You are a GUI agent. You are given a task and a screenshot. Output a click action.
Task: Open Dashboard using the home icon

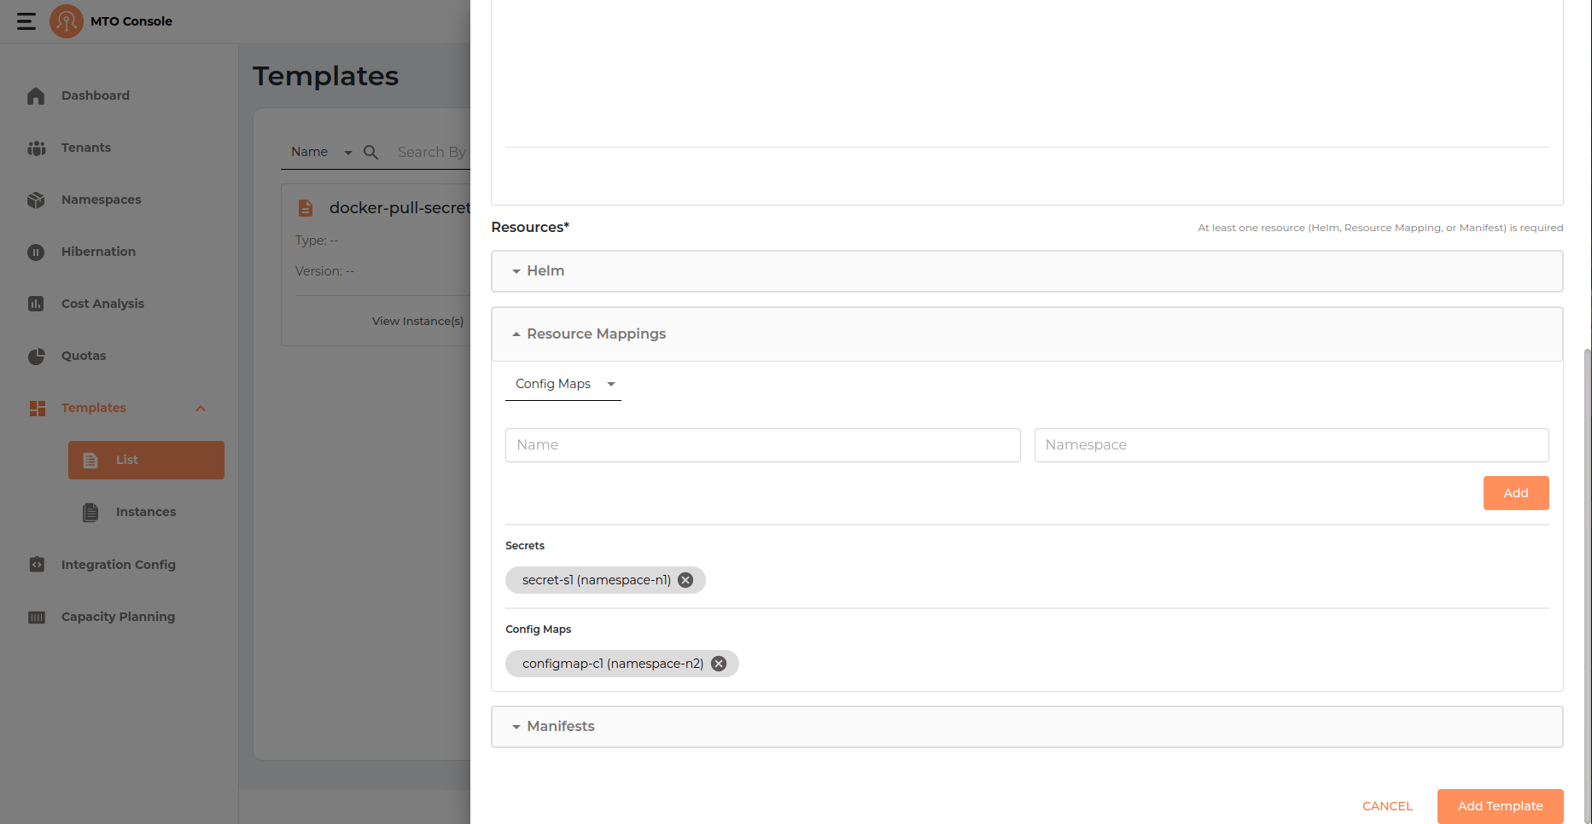[x=36, y=96]
